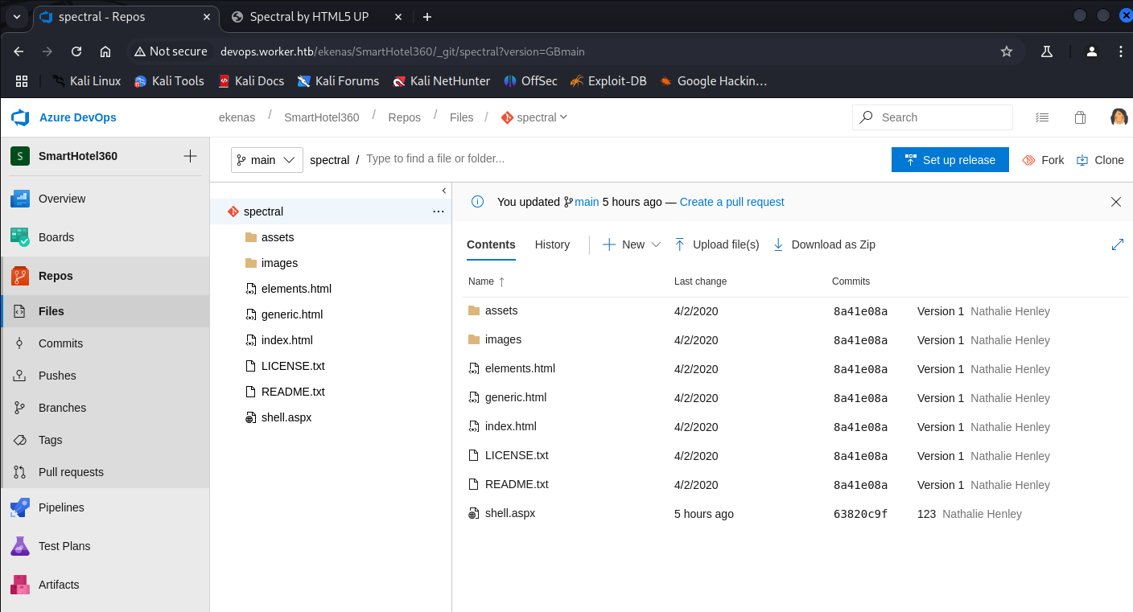Open more actions for spectral tree root
This screenshot has width=1133, height=612.
click(438, 212)
